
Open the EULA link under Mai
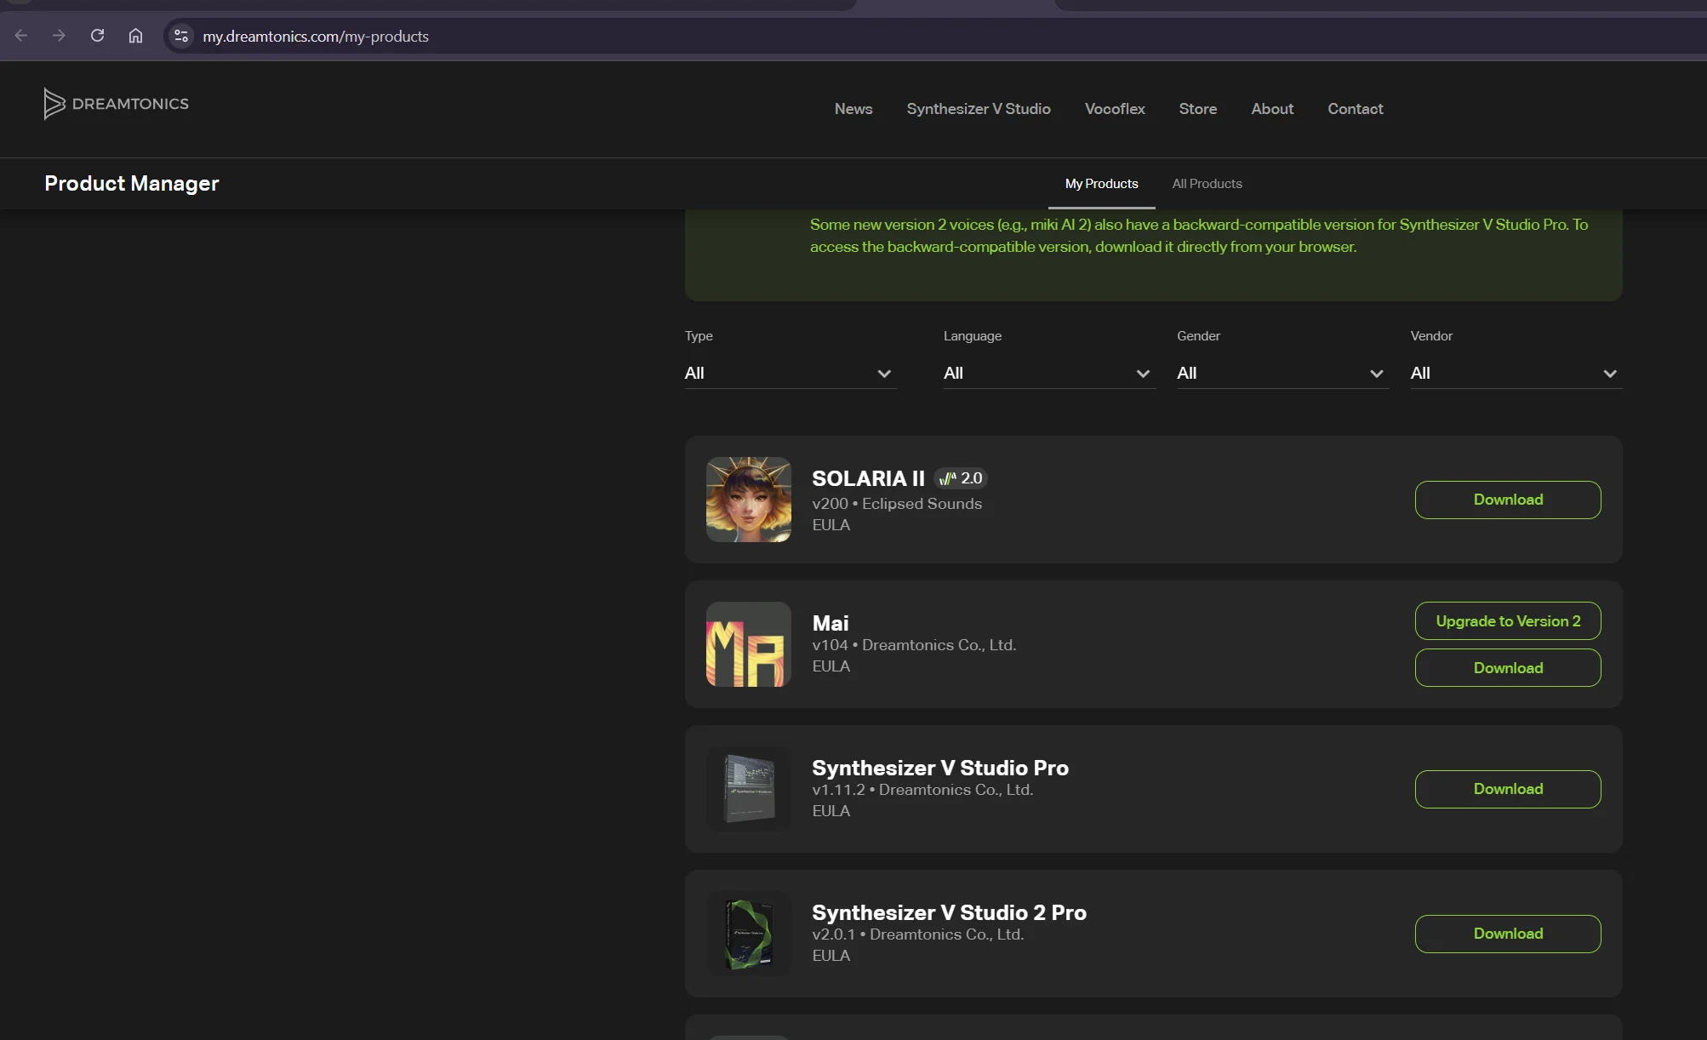(831, 666)
